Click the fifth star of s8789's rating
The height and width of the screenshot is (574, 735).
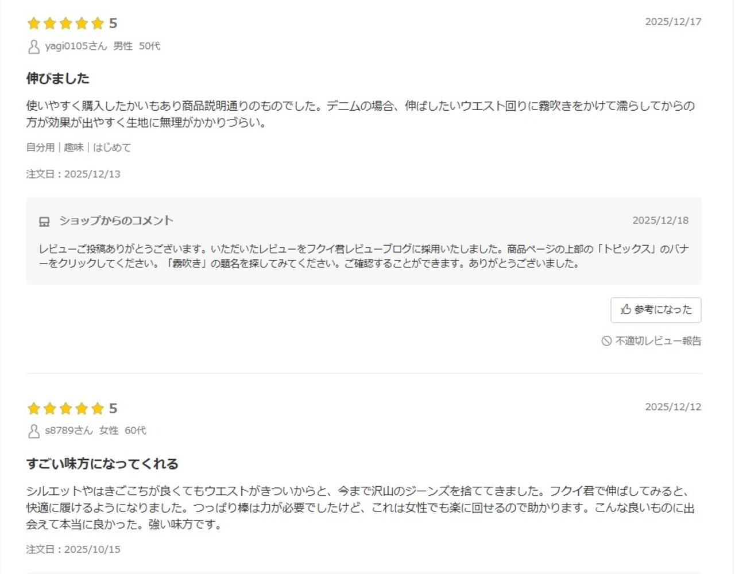[98, 408]
